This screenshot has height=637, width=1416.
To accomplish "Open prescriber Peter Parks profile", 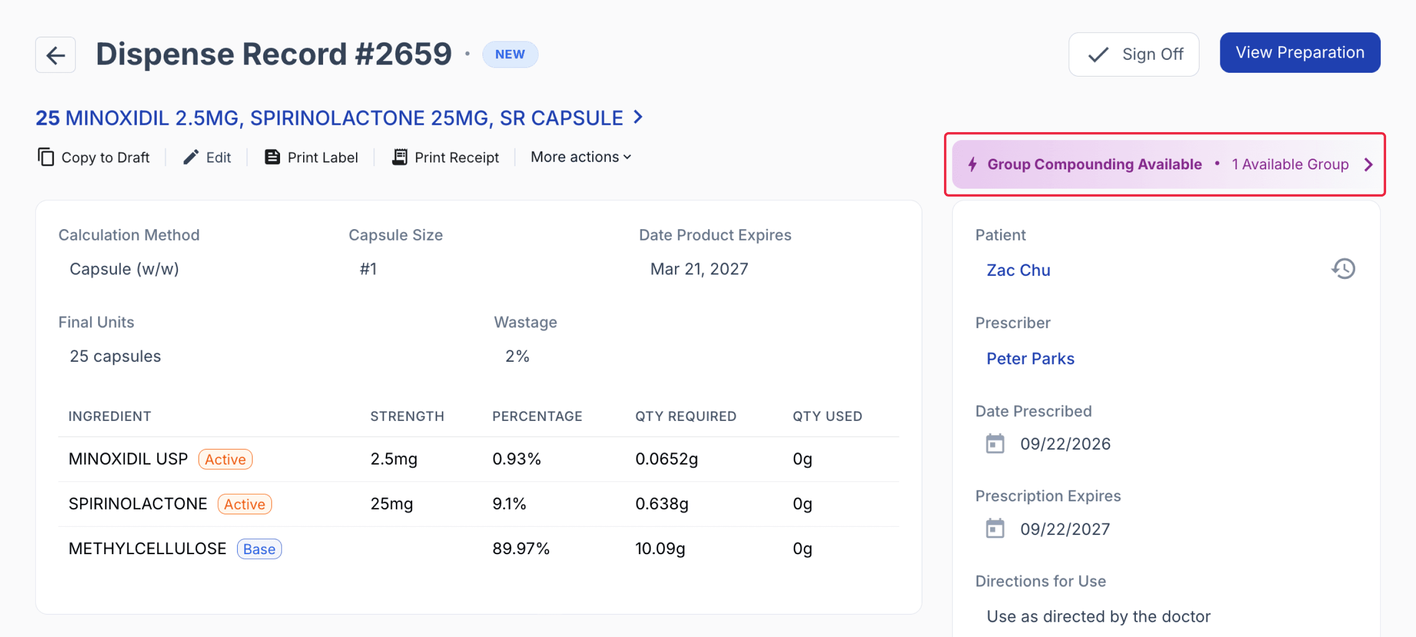I will (x=1030, y=359).
